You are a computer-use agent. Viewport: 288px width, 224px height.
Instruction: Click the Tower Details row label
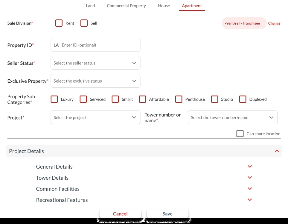point(52,178)
